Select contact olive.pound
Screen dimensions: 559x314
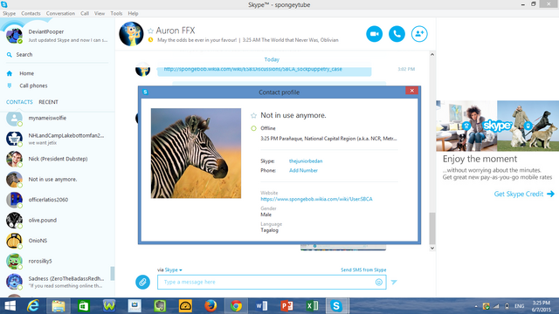coord(57,220)
